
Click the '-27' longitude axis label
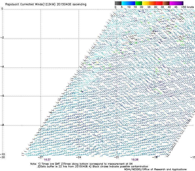40,157
